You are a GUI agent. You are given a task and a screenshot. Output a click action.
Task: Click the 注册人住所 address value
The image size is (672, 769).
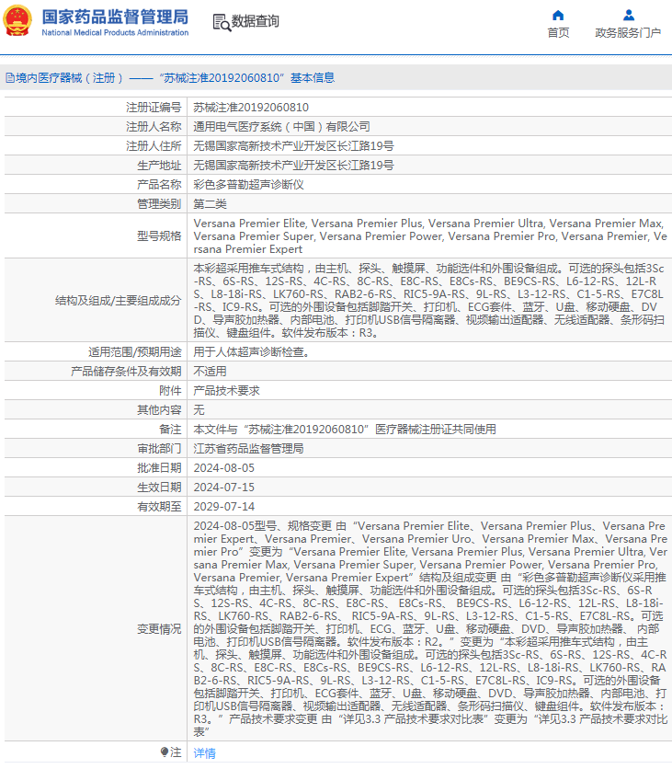tap(293, 145)
